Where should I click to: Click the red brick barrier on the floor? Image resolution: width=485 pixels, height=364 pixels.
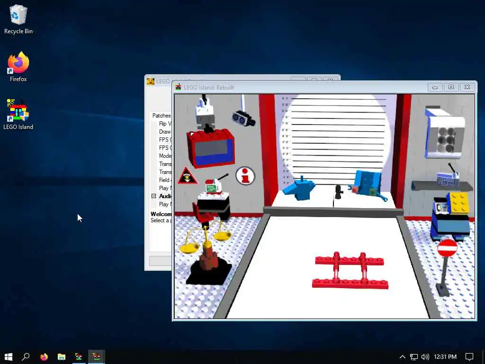point(350,271)
